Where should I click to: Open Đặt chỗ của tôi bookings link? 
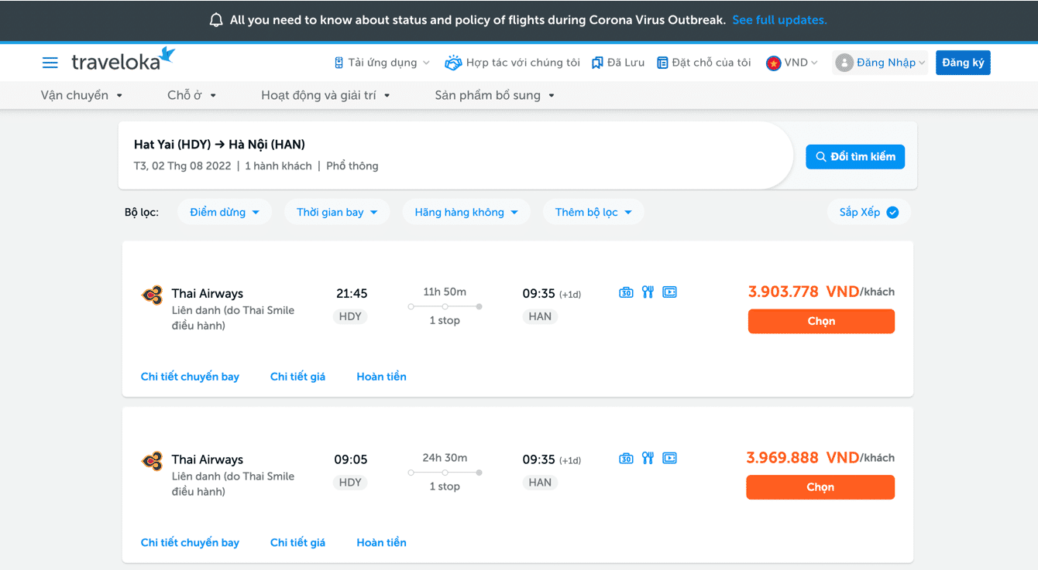coord(704,63)
